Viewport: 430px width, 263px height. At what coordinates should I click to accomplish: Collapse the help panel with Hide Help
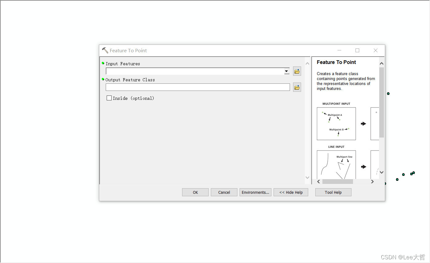tap(291, 192)
